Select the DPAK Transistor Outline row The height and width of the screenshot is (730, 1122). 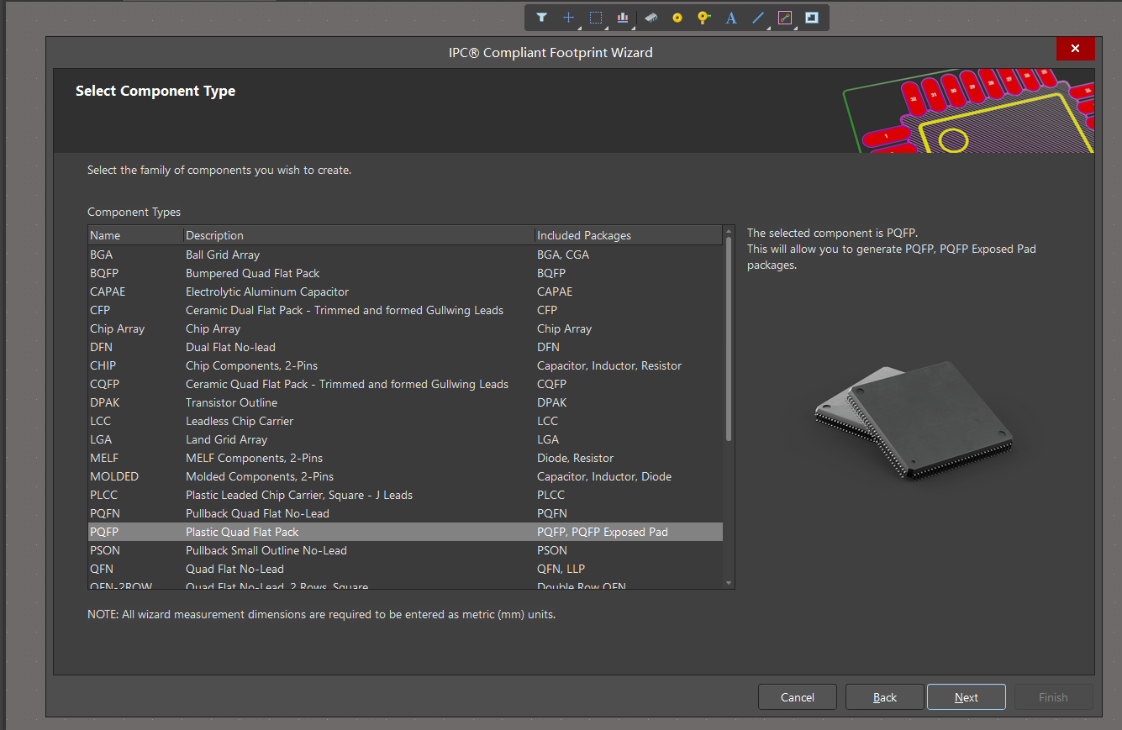(405, 402)
